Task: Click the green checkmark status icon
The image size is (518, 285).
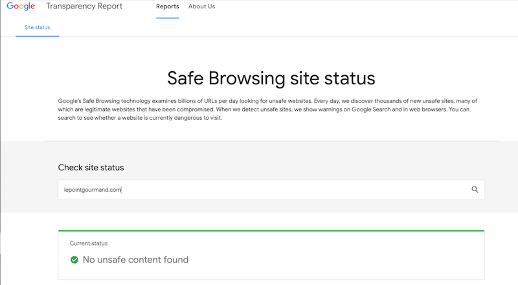Action: click(x=74, y=260)
